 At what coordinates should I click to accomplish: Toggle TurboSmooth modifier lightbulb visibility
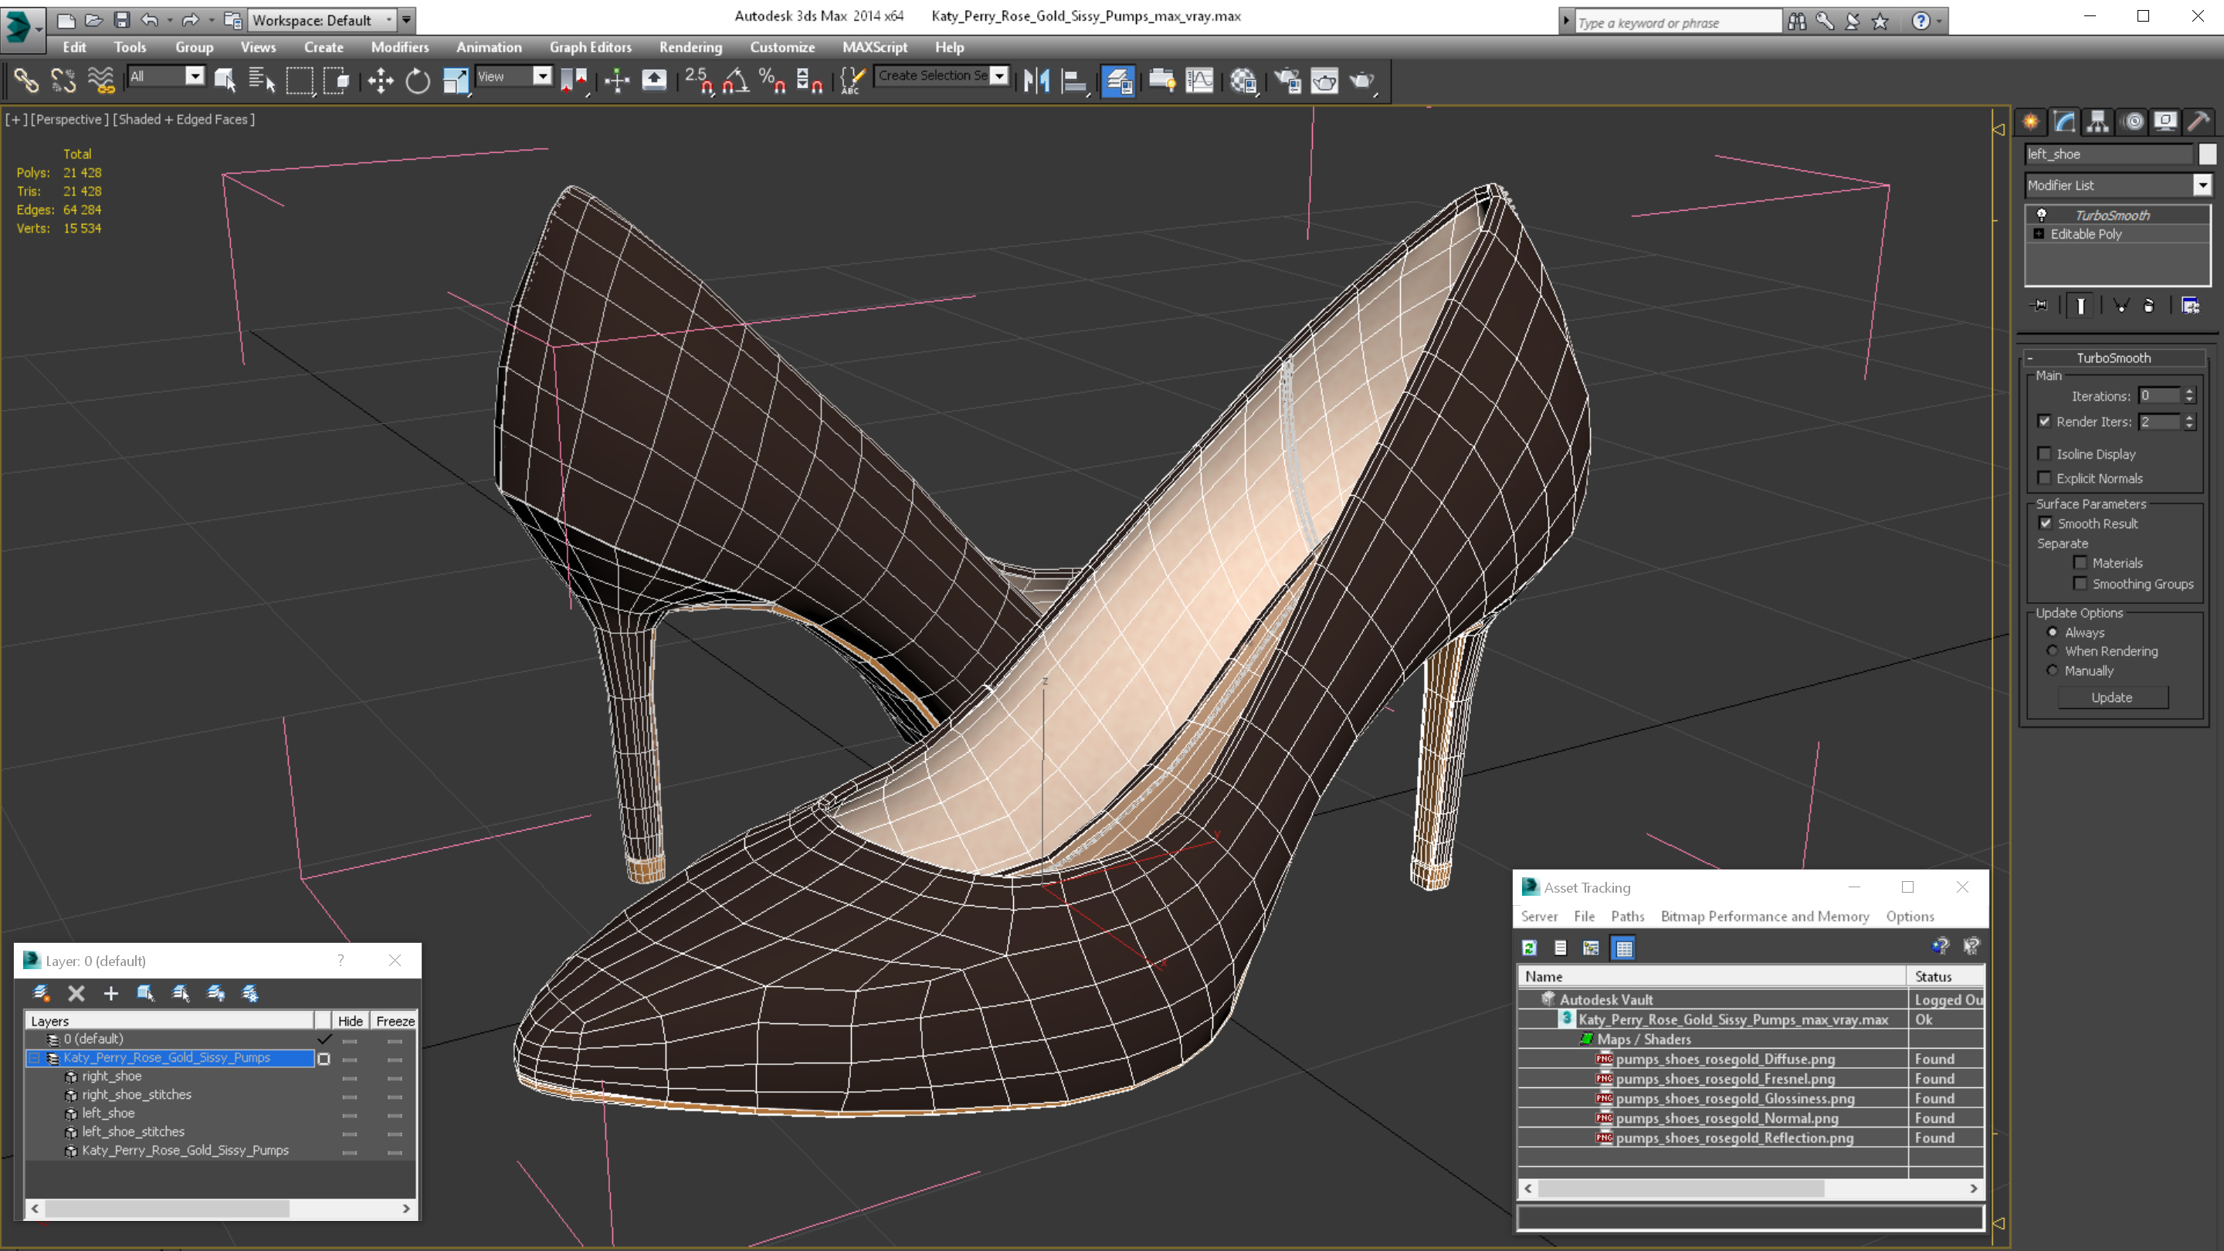click(x=2042, y=215)
